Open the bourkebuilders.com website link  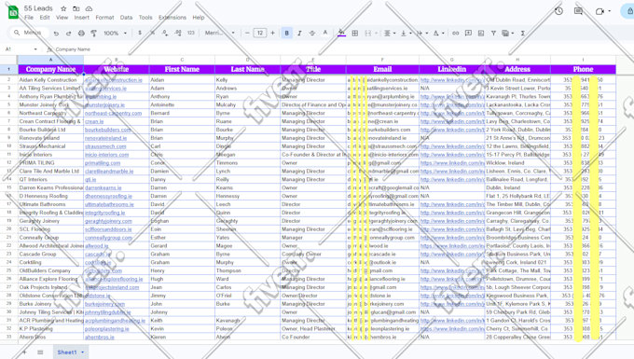click(108, 130)
